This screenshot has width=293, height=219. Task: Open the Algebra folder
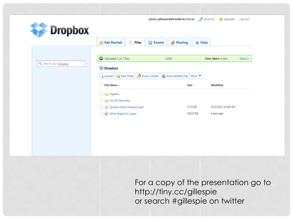(x=114, y=94)
